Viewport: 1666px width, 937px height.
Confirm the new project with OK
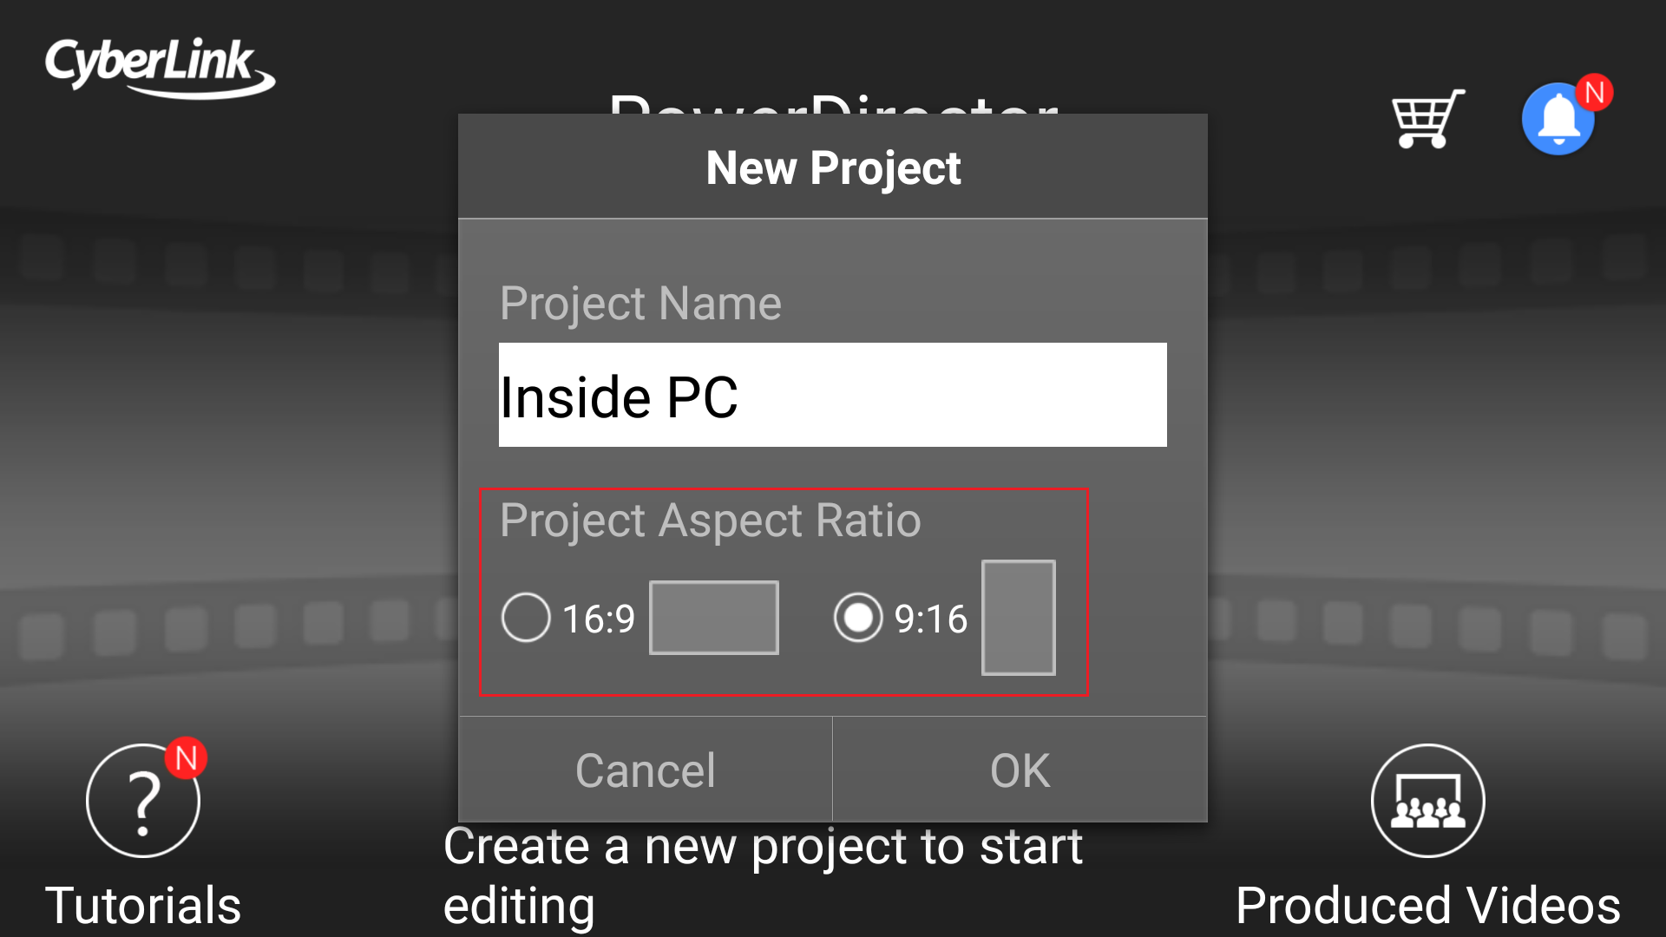click(x=1020, y=770)
